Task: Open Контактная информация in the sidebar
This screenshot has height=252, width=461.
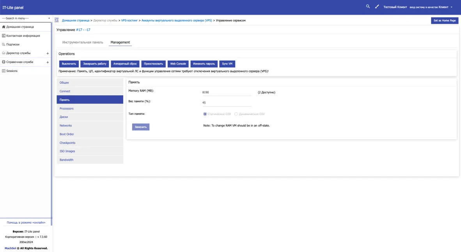Action: [x=23, y=35]
